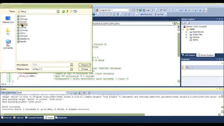Screen dimensions: 224x126
Task: Expand the Libraries node
Action: pyautogui.click(x=186, y=37)
